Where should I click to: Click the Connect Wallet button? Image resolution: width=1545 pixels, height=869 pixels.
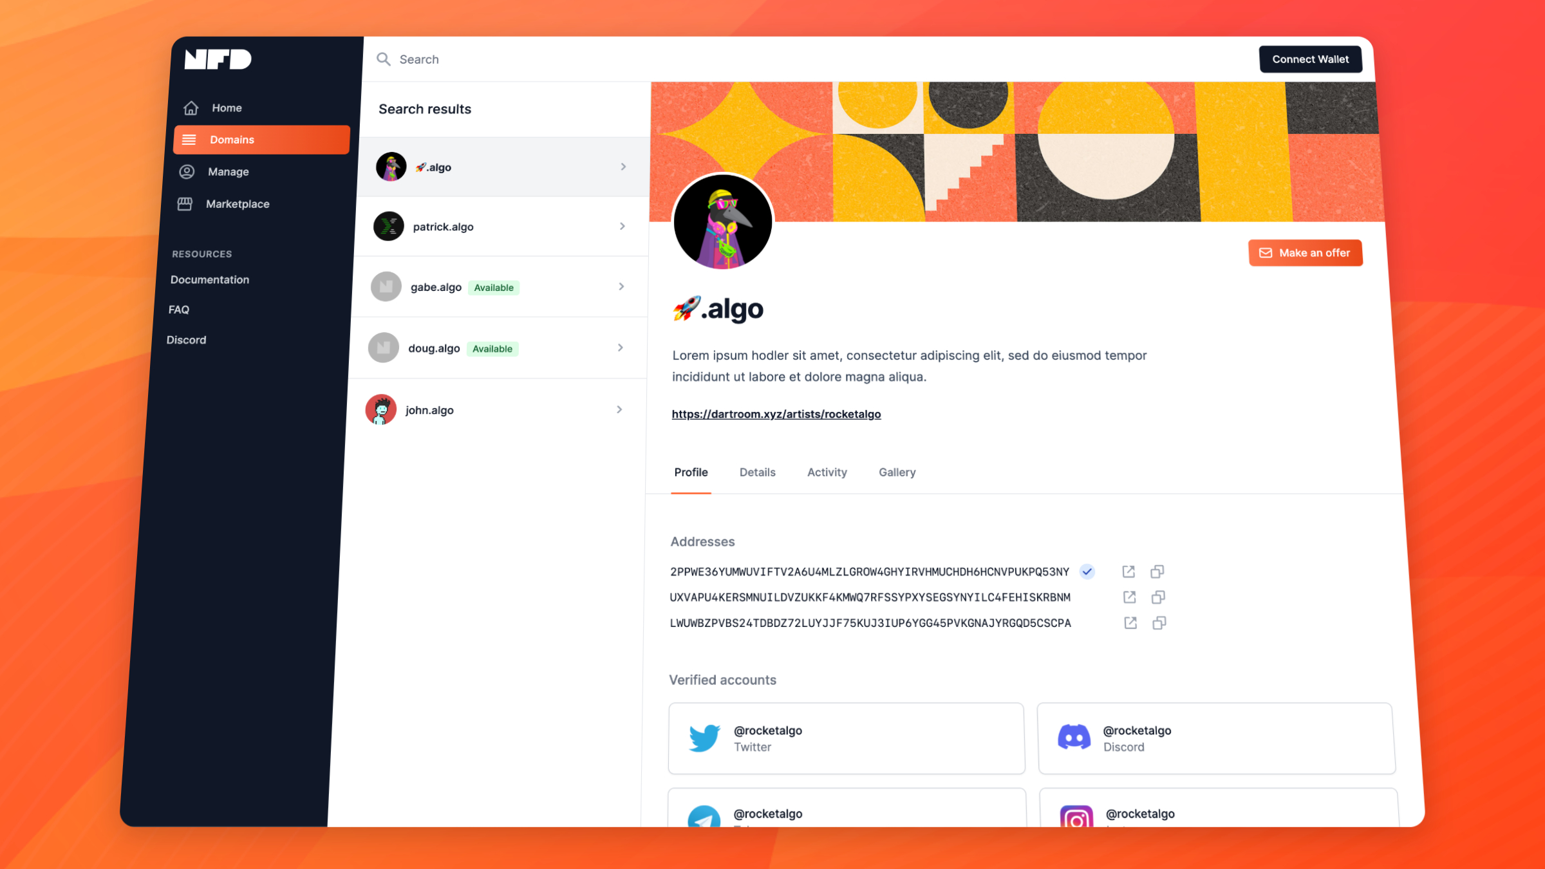tap(1311, 59)
